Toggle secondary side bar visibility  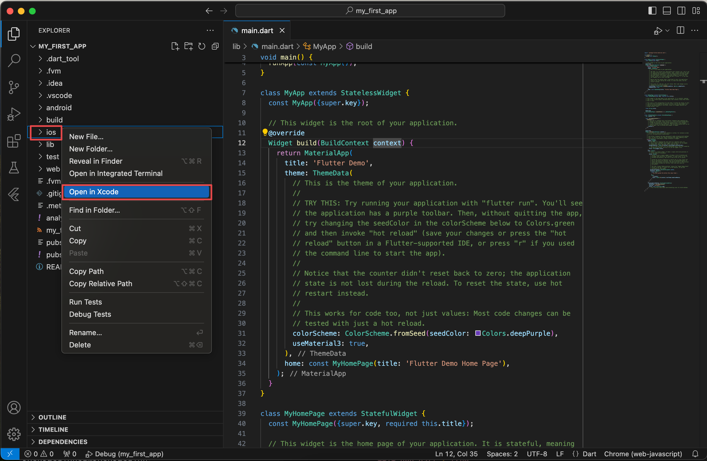point(681,11)
